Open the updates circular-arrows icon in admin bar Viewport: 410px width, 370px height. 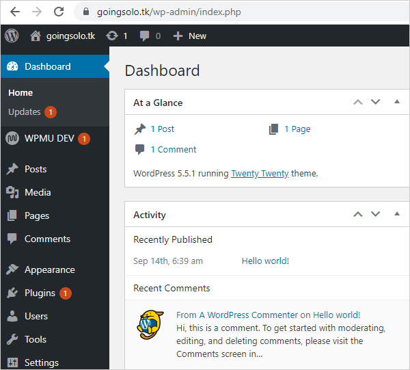click(x=112, y=36)
